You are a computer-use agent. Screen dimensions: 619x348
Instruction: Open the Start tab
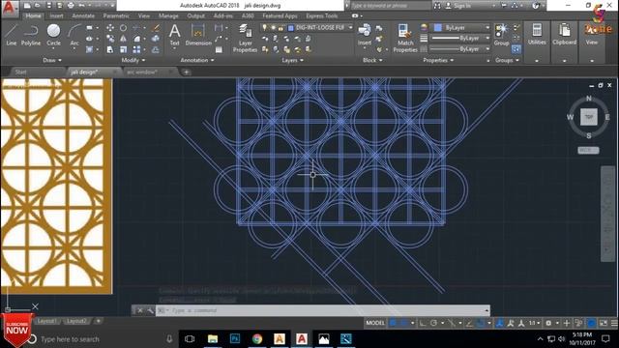21,72
